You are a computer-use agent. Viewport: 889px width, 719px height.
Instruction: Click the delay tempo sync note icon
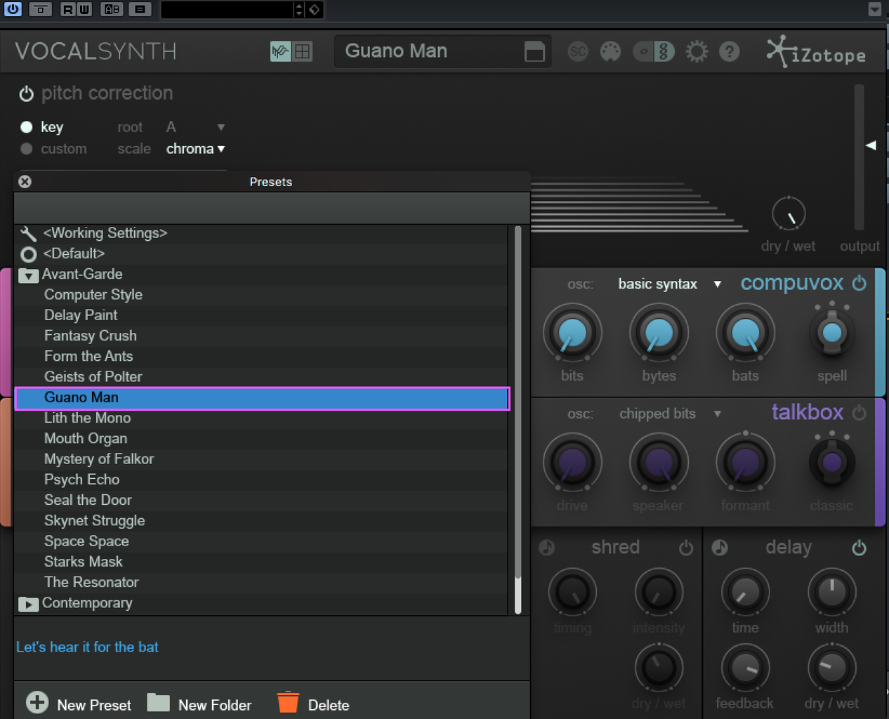point(720,548)
